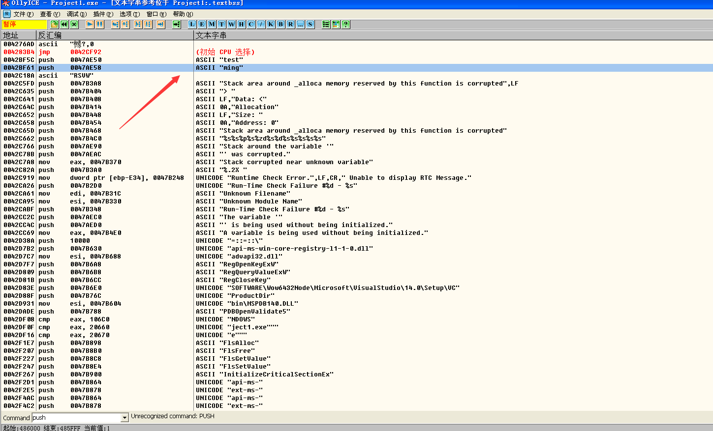Viewport: 713px width, 431px height.
Task: Click the Command input field
Action: (76, 418)
